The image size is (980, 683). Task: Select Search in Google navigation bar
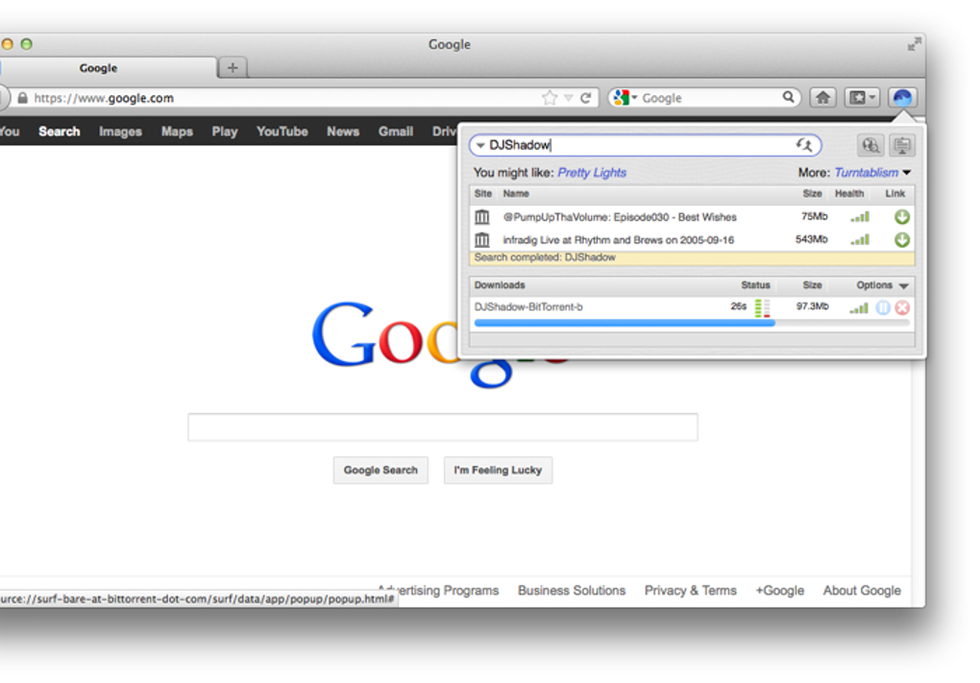(x=60, y=132)
